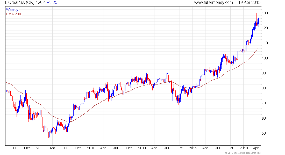Click the 120 price axis label
The height and width of the screenshot is (155, 285).
265,28
